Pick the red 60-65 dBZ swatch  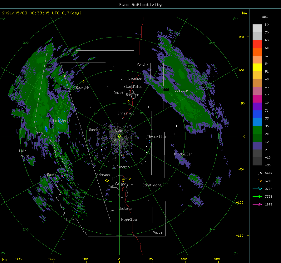click(x=257, y=44)
